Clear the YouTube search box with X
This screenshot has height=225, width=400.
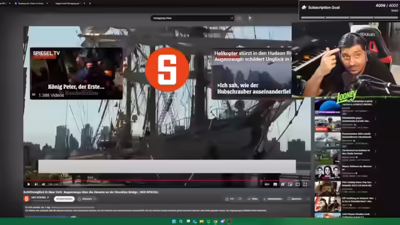coord(232,18)
